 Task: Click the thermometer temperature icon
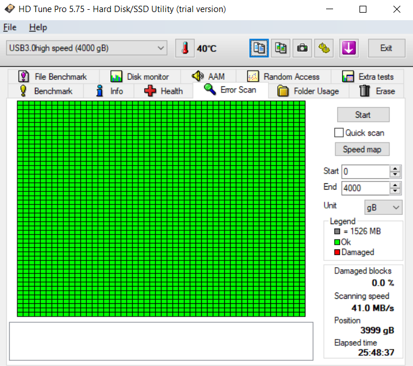pyautogui.click(x=185, y=48)
